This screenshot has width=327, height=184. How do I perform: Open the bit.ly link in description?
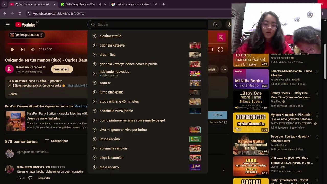(x=77, y=86)
